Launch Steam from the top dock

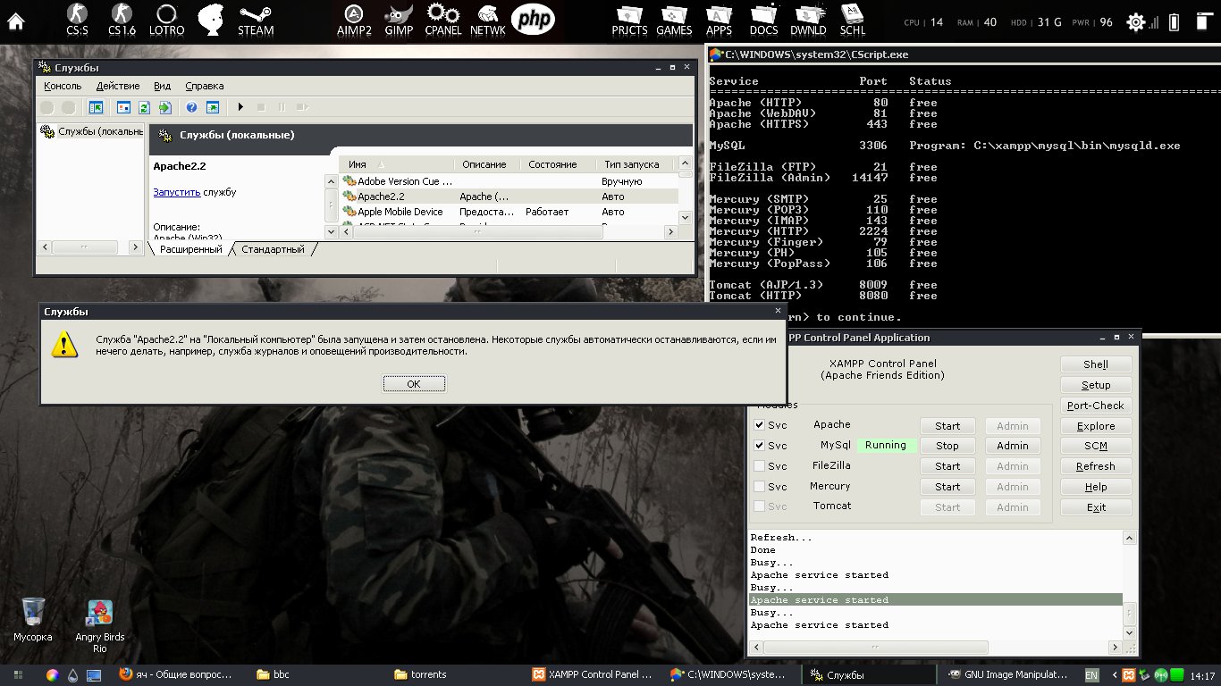pos(256,18)
